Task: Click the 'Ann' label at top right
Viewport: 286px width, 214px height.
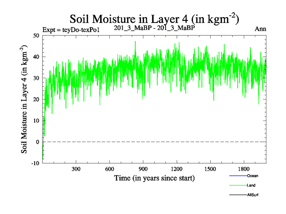Action: click(260, 29)
